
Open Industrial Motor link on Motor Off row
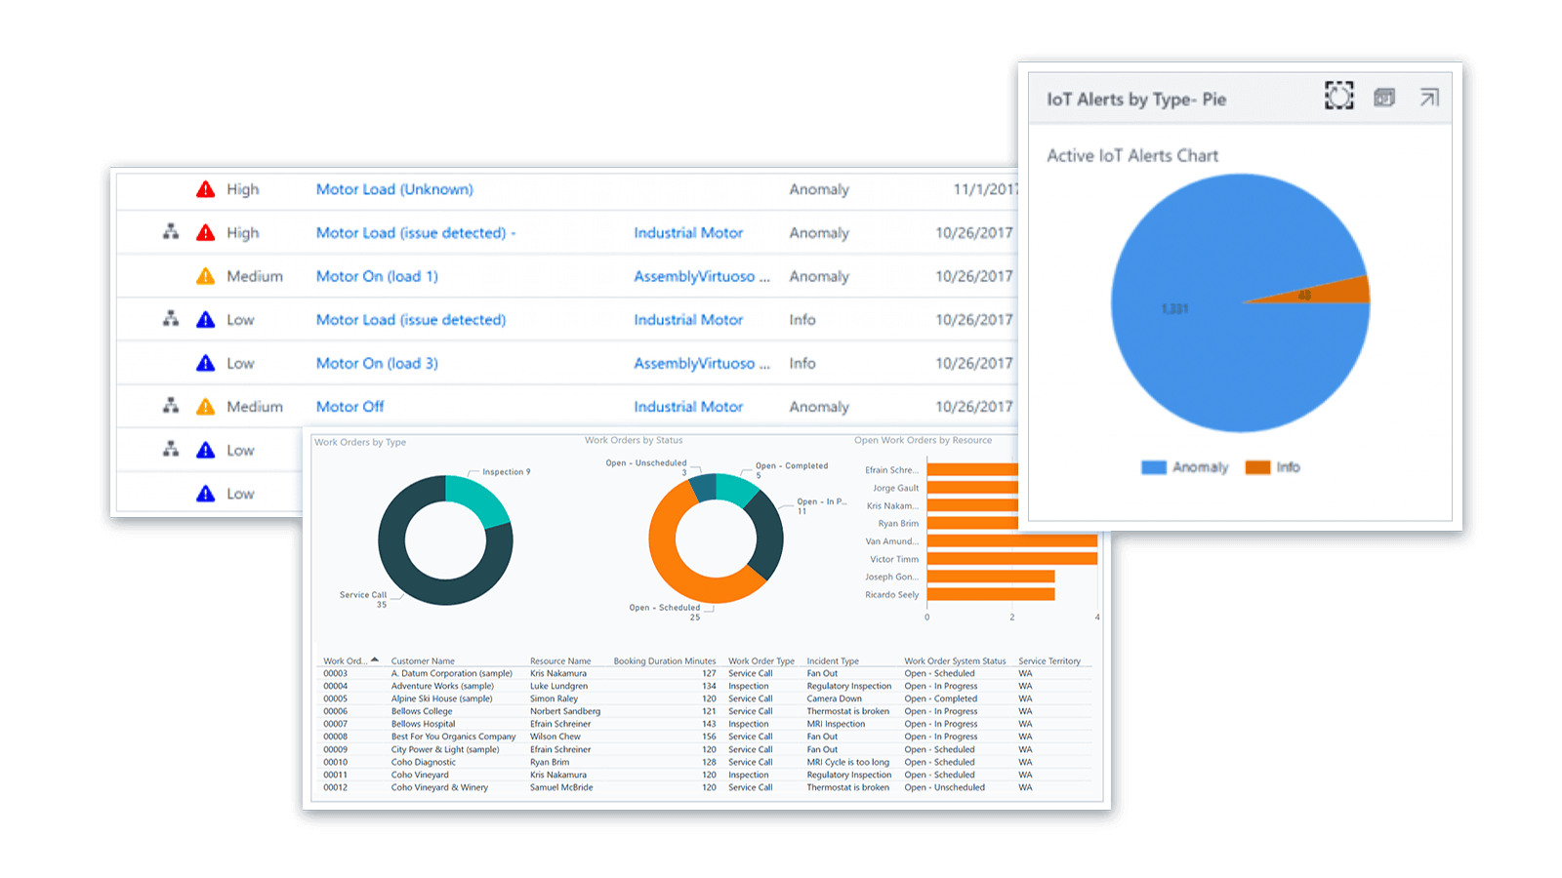pyautogui.click(x=688, y=407)
